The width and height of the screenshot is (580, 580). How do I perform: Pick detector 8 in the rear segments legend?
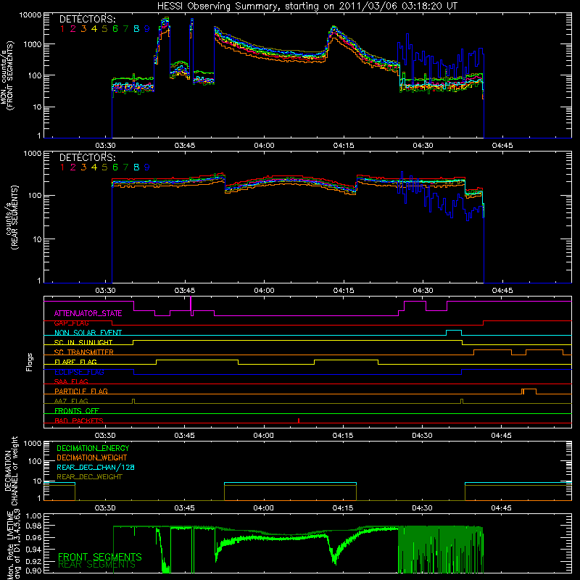(x=136, y=167)
